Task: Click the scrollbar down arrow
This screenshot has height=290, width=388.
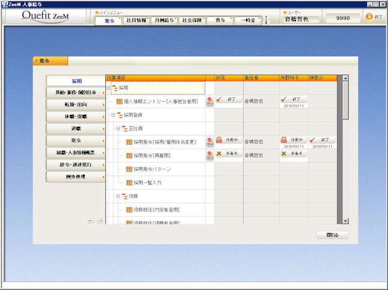Action: tap(345, 221)
